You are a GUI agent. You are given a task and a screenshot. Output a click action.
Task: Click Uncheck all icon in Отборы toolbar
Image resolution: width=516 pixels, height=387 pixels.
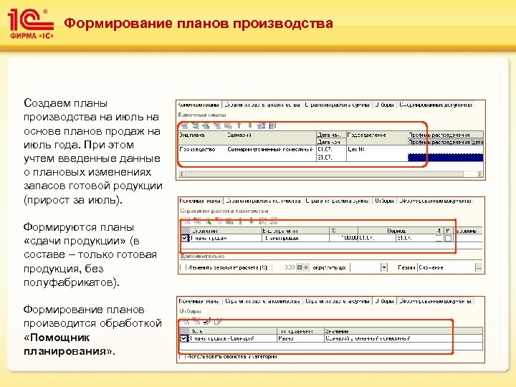click(x=218, y=321)
